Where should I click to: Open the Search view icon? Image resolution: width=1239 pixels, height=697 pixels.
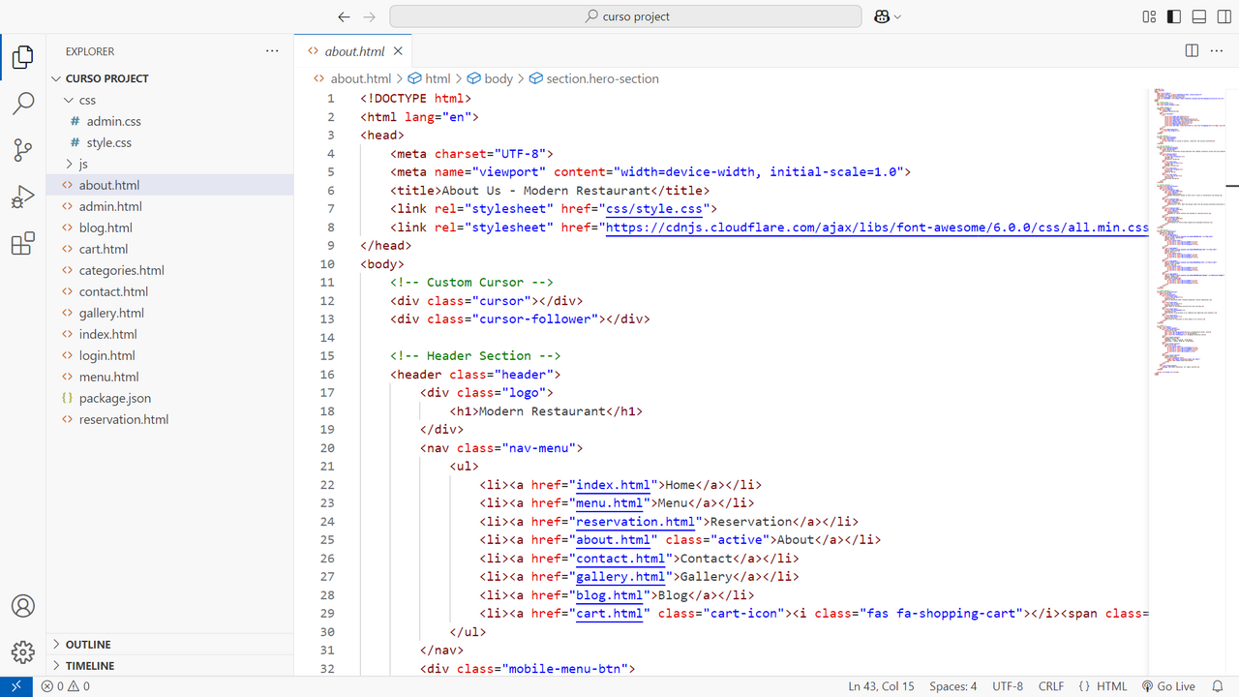tap(23, 104)
